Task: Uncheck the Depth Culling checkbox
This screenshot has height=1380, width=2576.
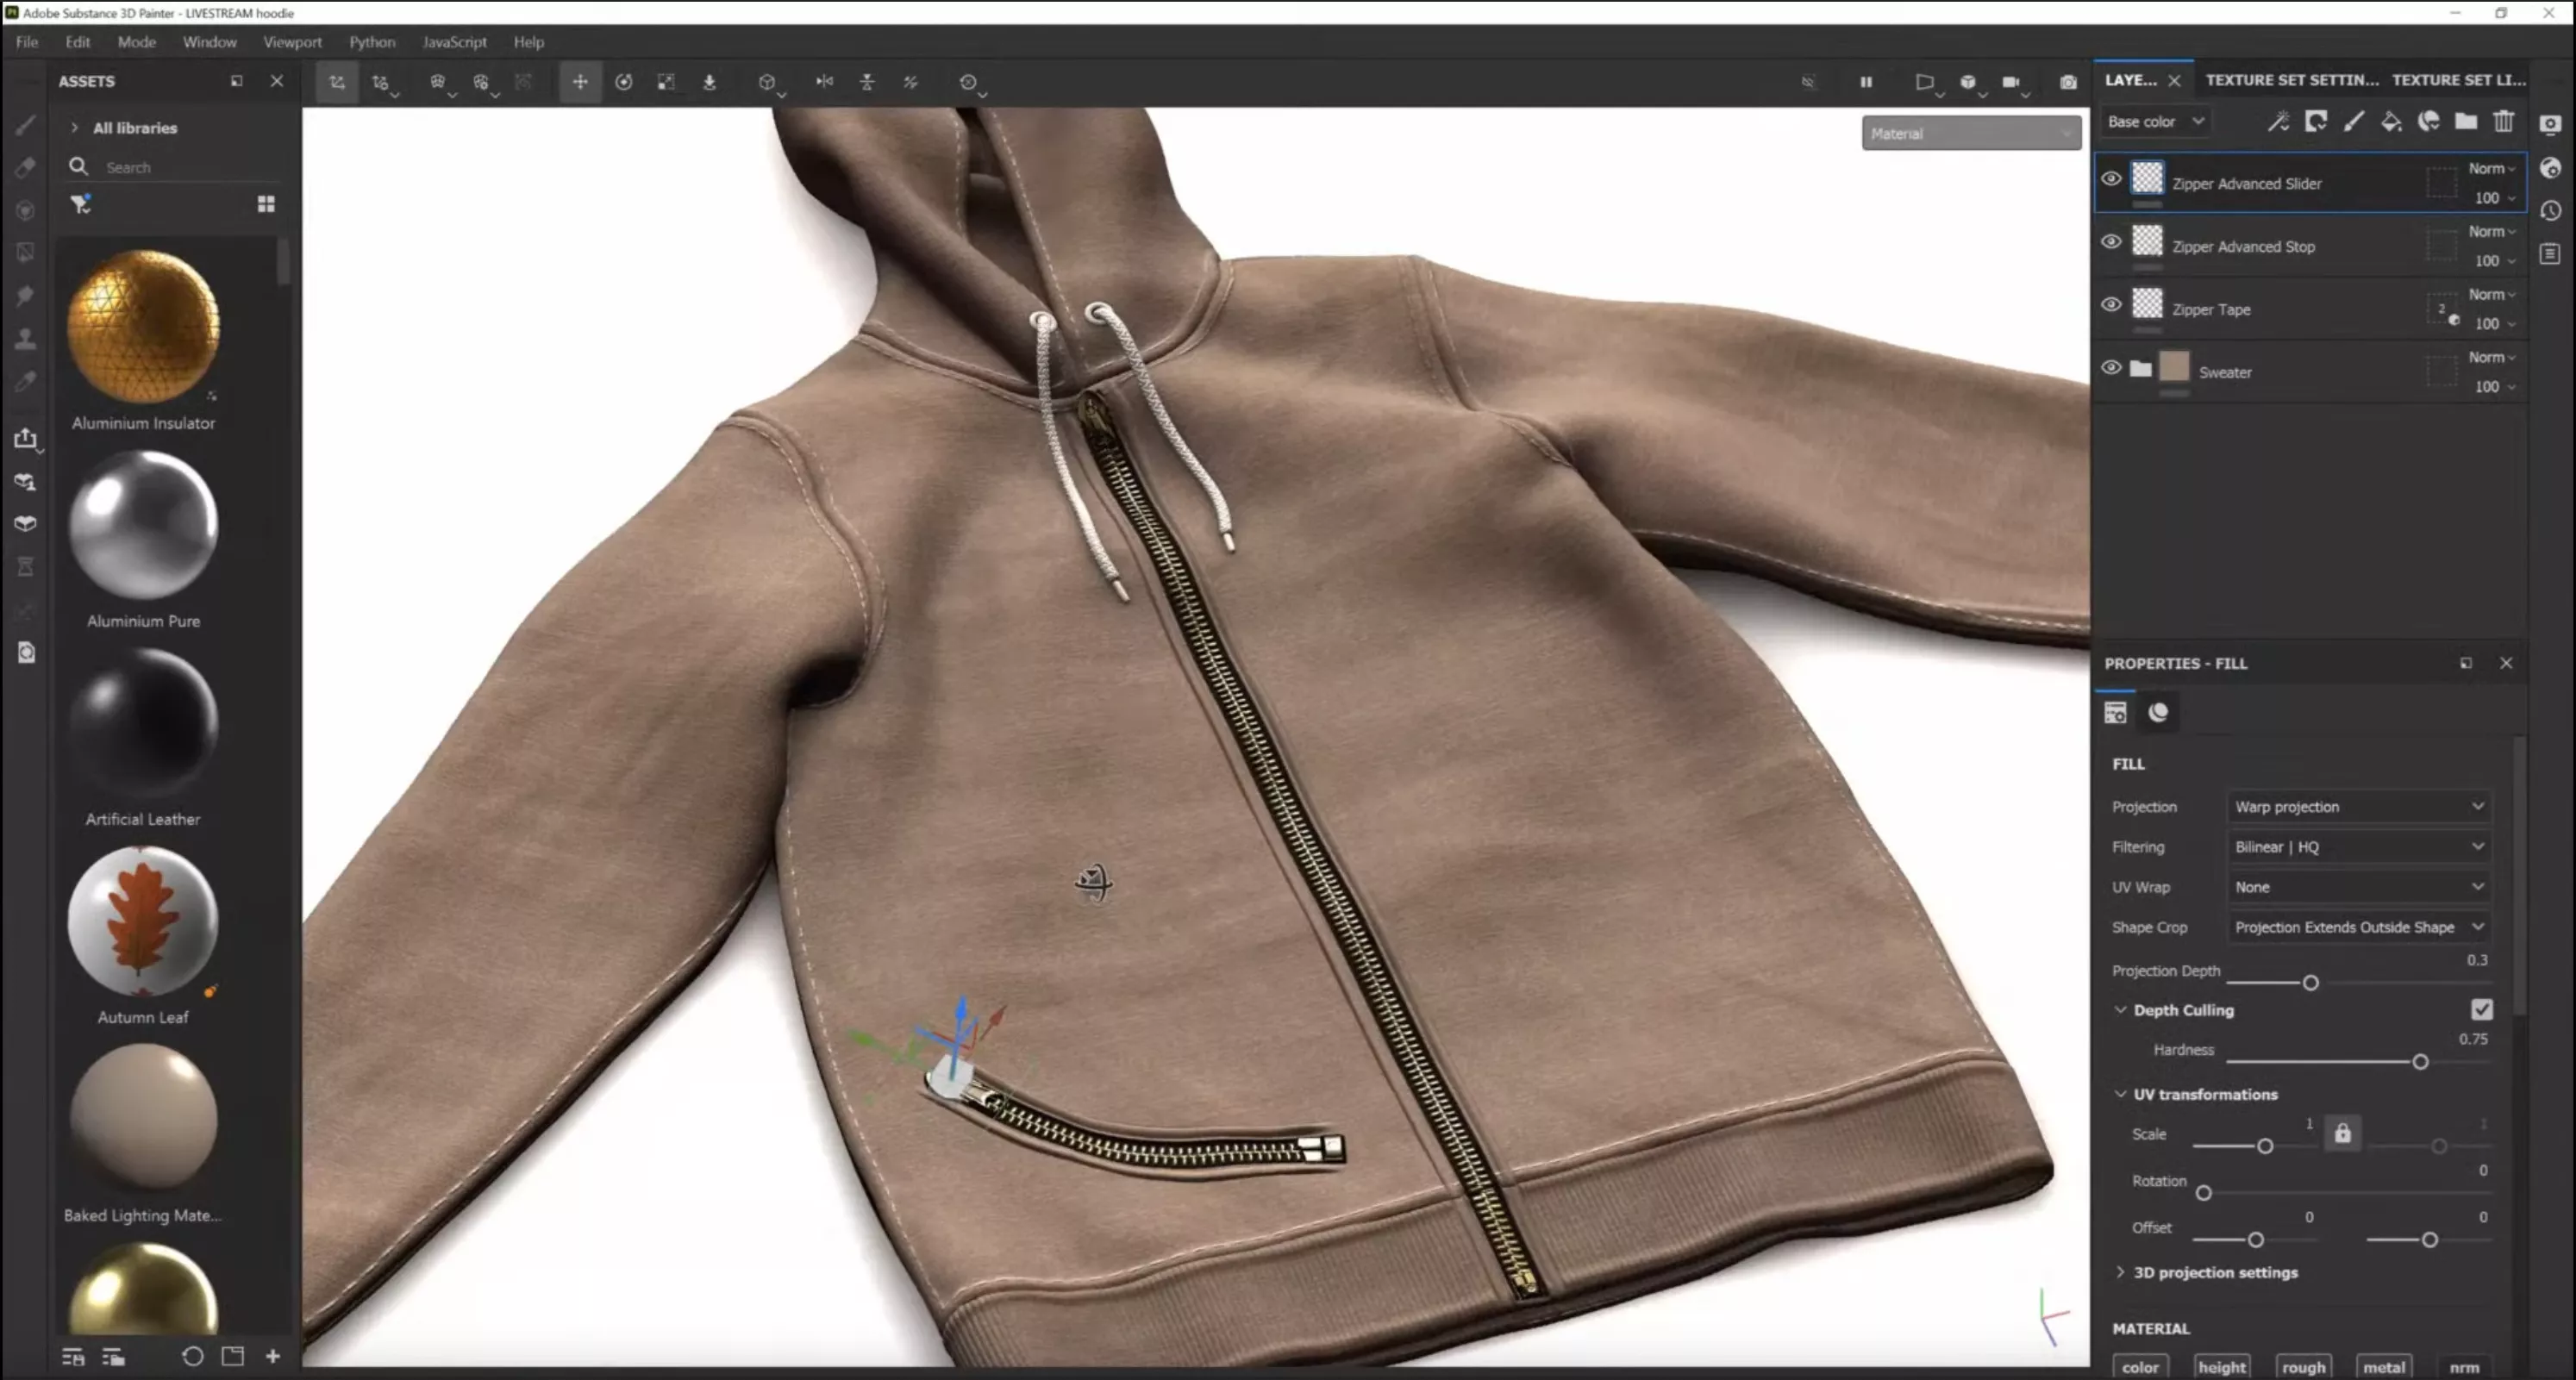Action: (2481, 1009)
